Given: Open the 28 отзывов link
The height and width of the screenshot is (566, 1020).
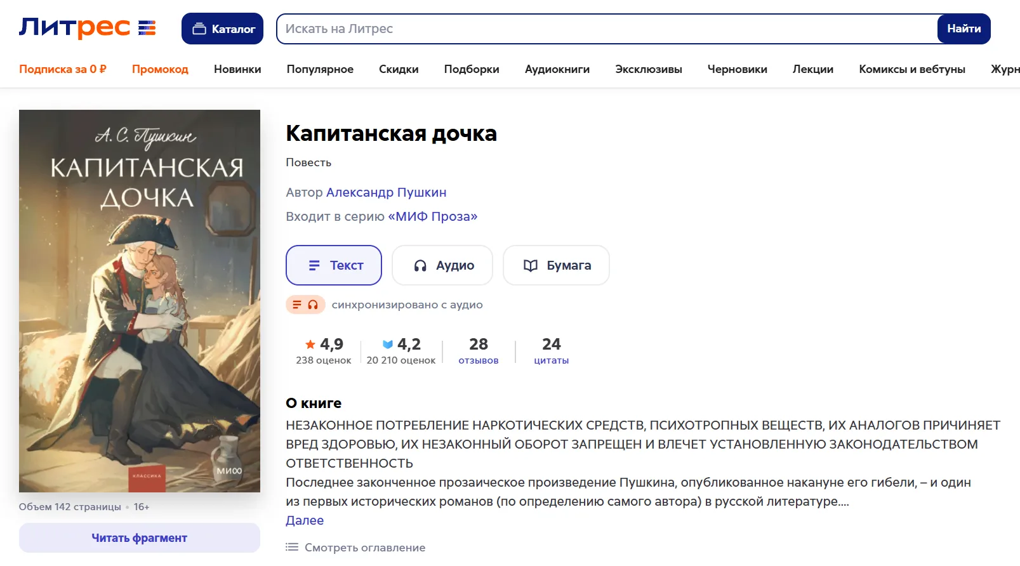Looking at the screenshot, I should (479, 351).
